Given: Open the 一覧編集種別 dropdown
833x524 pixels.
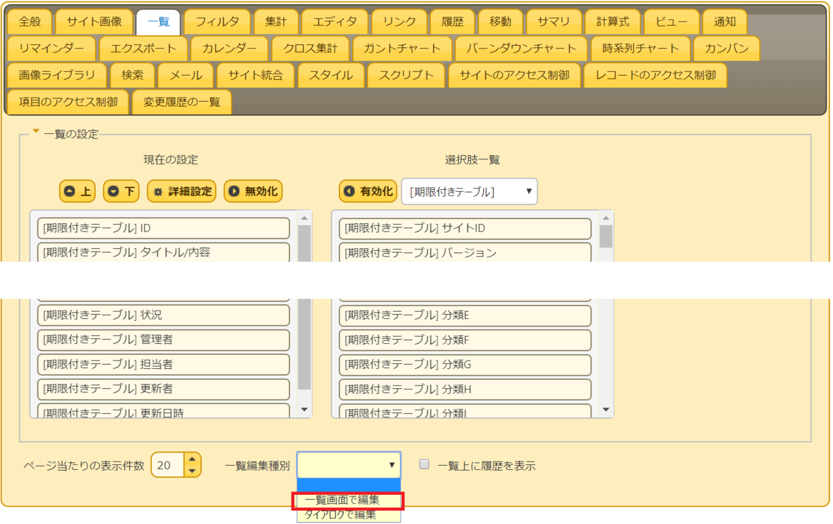Looking at the screenshot, I should click(x=349, y=465).
